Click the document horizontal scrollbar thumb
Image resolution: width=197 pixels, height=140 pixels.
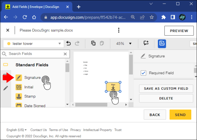point(91,105)
